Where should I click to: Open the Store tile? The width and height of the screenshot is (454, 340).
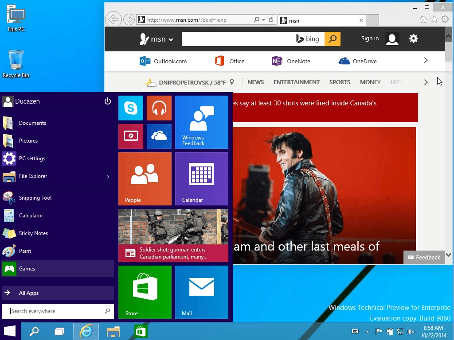[145, 292]
